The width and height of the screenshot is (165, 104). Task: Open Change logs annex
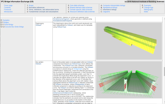click(x=148, y=7)
